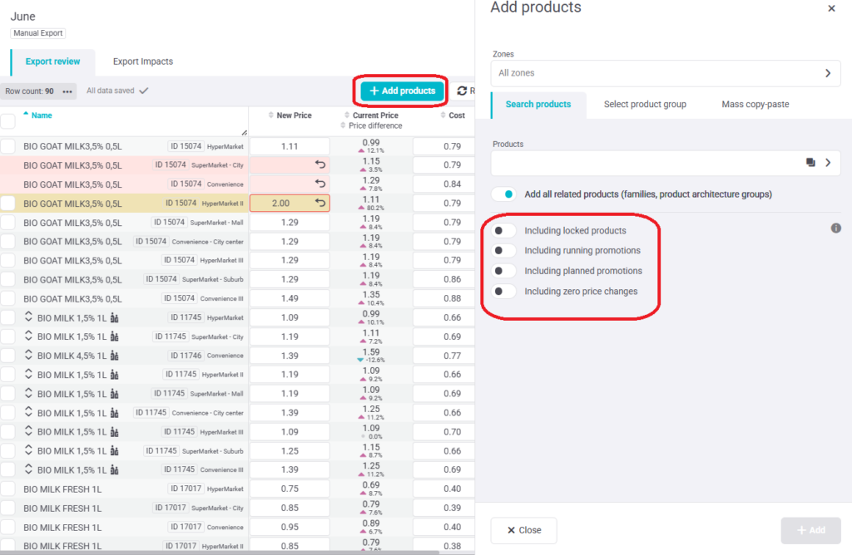Click the Add button in panel footer
The image size is (852, 555).
point(810,530)
